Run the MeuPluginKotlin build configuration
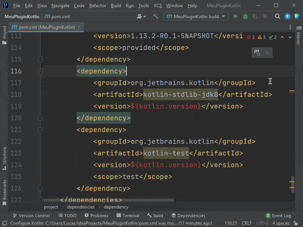 (x=236, y=17)
